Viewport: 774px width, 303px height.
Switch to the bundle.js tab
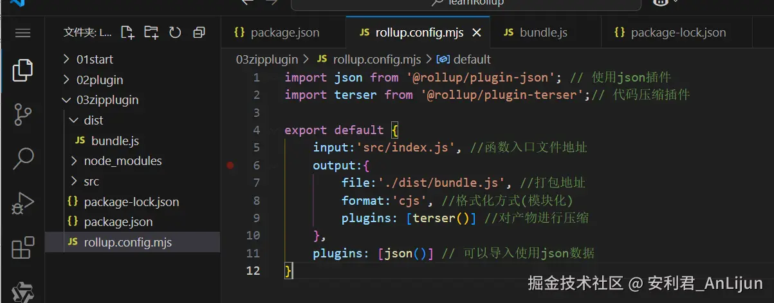click(x=544, y=32)
